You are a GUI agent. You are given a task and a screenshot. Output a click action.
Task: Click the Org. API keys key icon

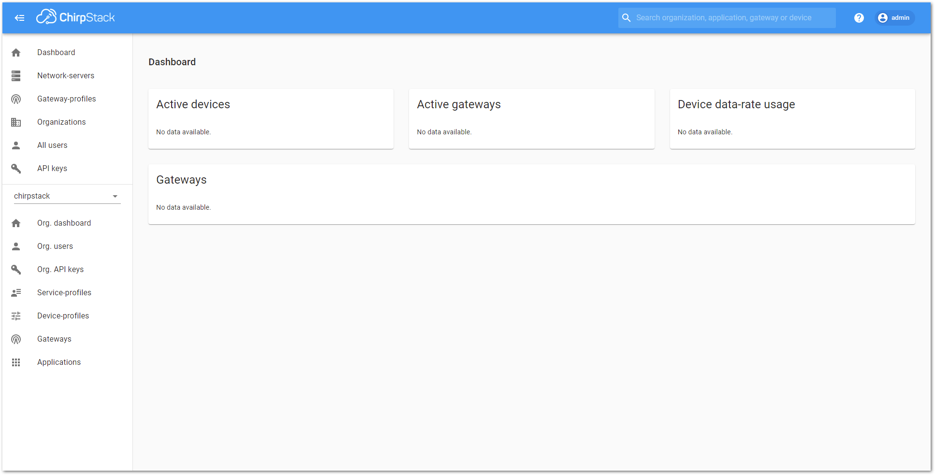pos(16,270)
